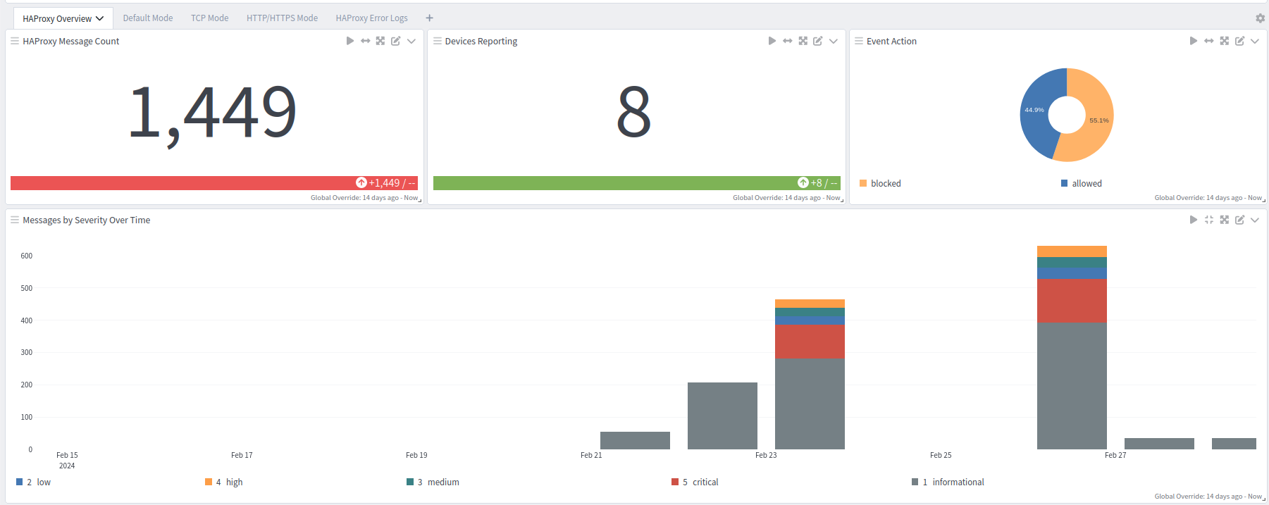Click the green +8 trend bar
The image size is (1269, 505).
coord(636,183)
